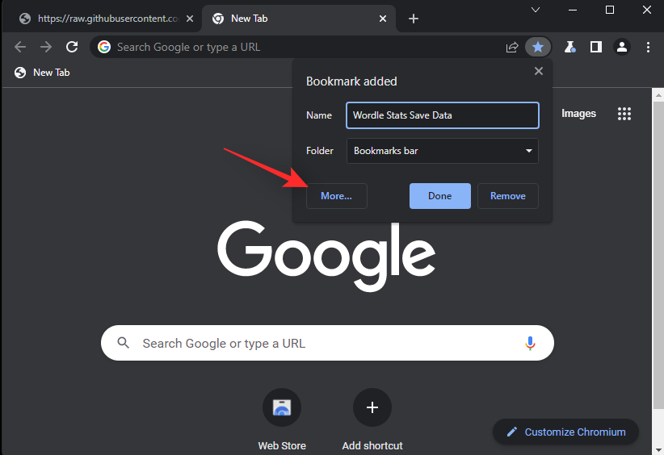Screen dimensions: 664x455
Task: Click the bookmark star icon
Action: coord(538,47)
